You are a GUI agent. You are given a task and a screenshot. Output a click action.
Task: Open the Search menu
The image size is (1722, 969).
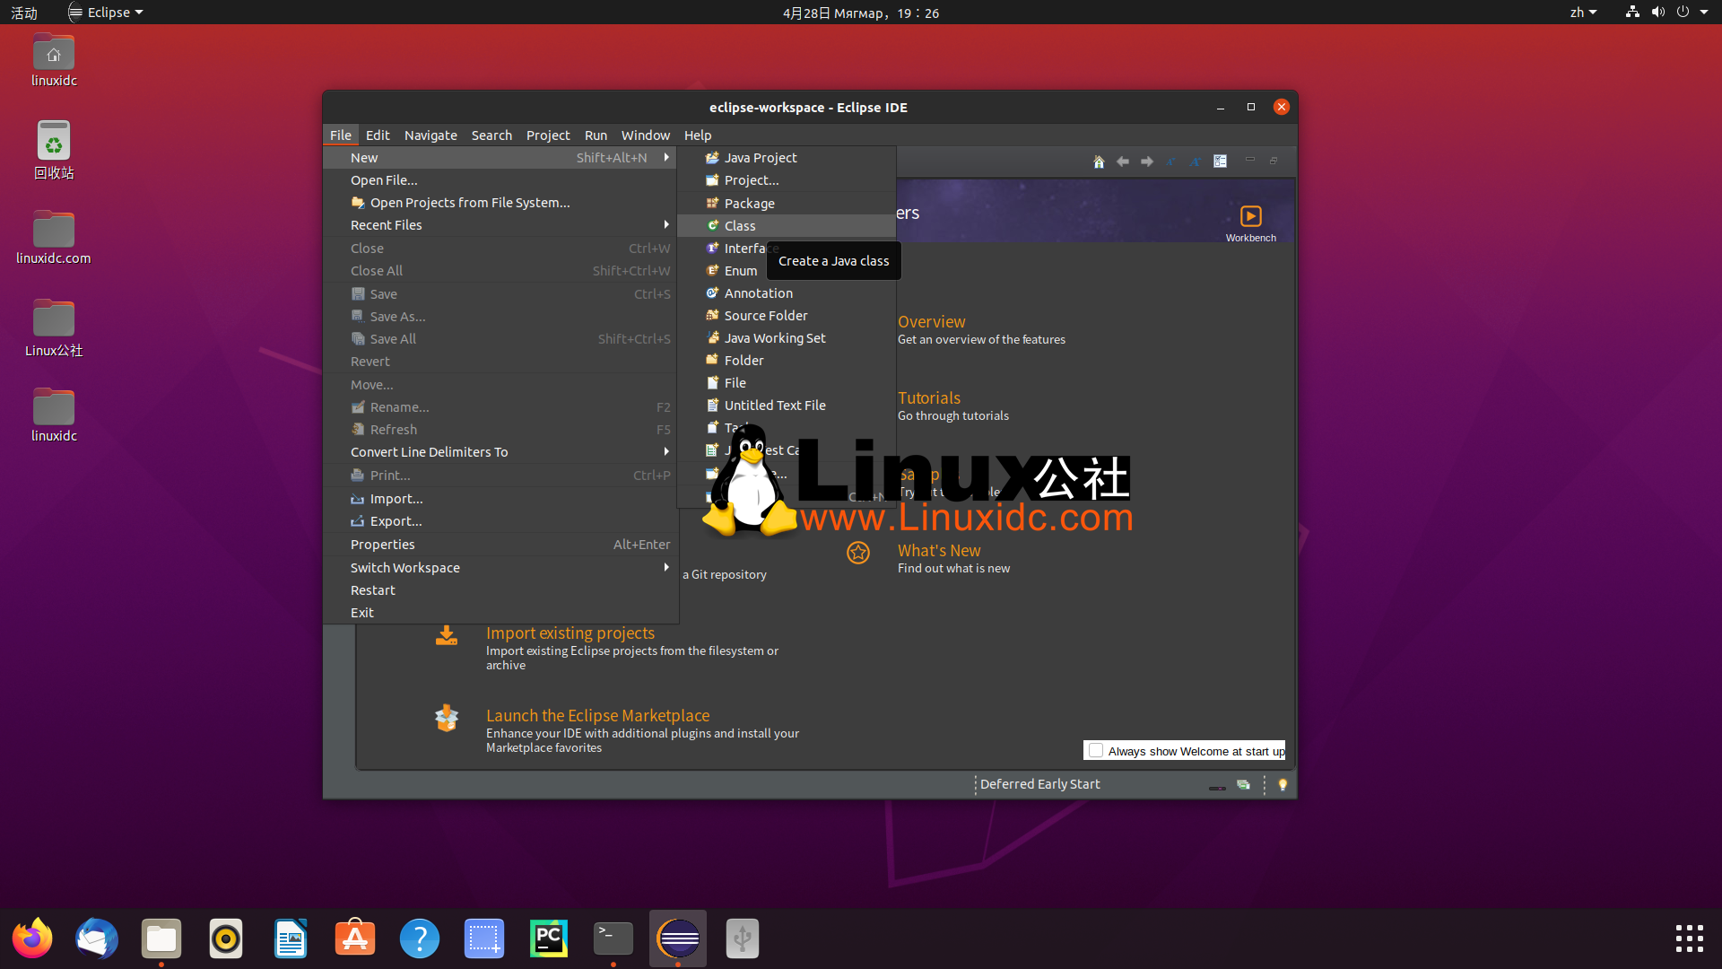[491, 135]
